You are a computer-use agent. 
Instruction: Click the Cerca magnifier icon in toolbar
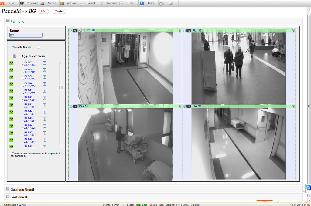(x=142, y=3)
